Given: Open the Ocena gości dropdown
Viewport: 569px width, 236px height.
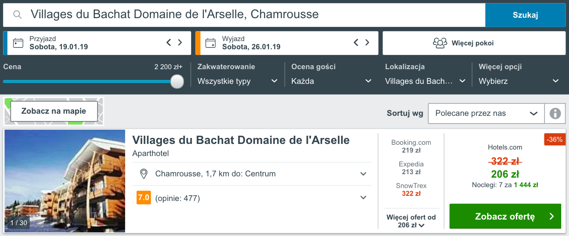Looking at the screenshot, I should 332,81.
